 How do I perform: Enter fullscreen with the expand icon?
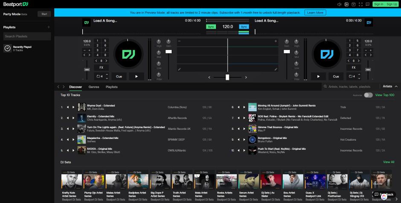360,4
